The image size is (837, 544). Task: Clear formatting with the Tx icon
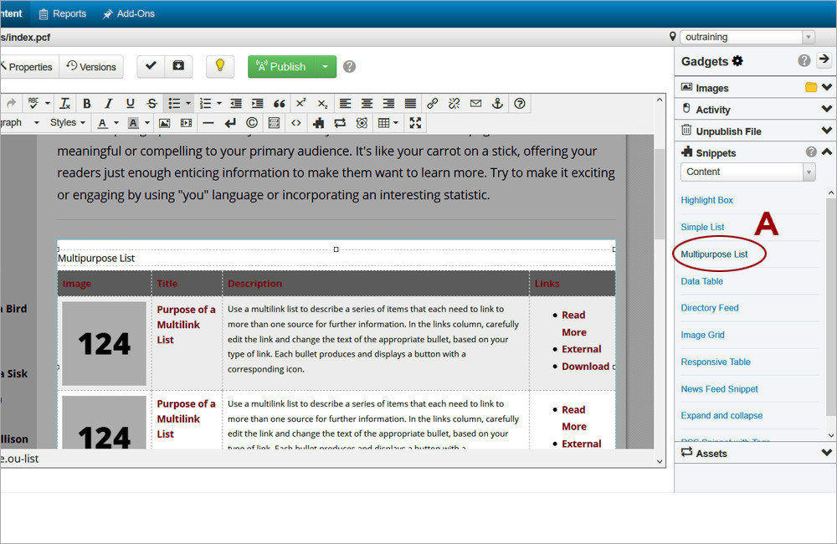click(65, 104)
